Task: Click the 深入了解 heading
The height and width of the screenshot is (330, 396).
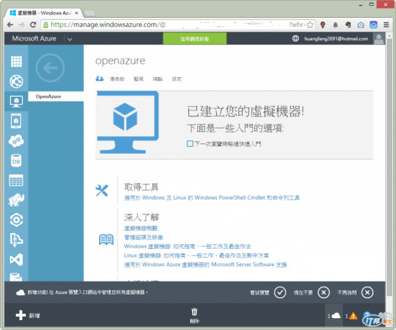Action: tap(141, 217)
